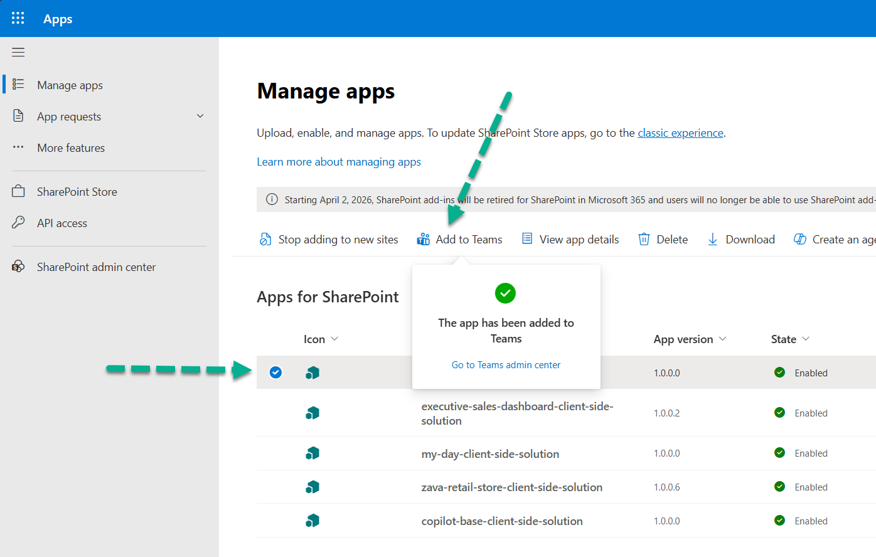Click Learn more about managing apps
The height and width of the screenshot is (557, 876).
coord(339,161)
